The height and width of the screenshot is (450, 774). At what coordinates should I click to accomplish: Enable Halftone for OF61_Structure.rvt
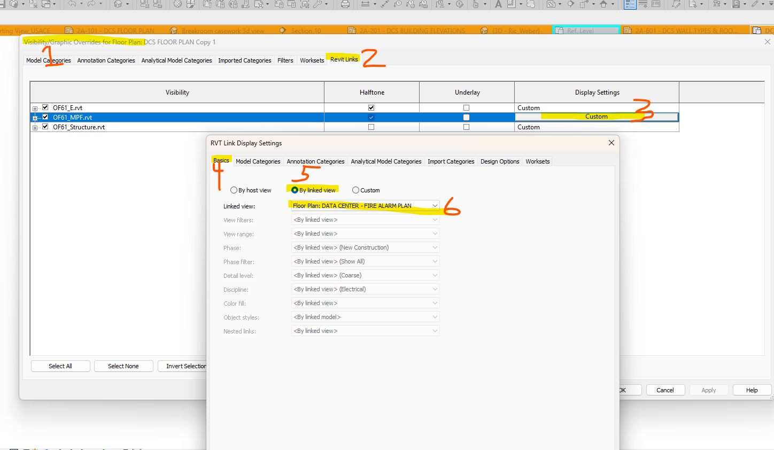tap(371, 127)
